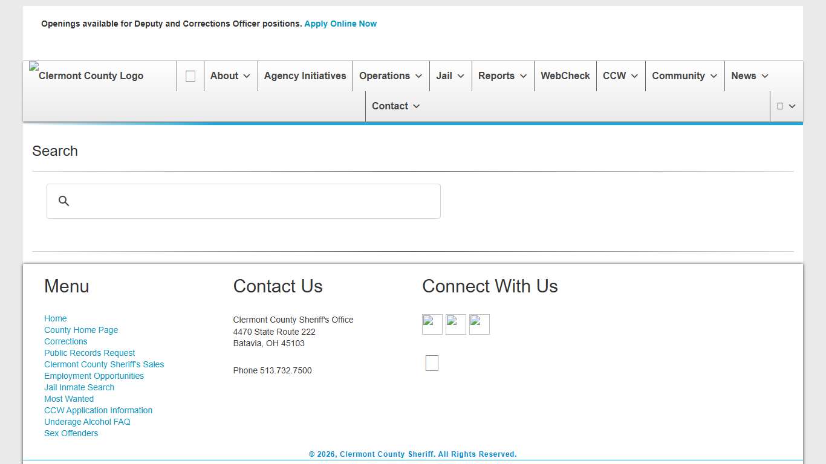Open the middle social icon under Connect With Us
826x464 pixels.
(x=455, y=324)
